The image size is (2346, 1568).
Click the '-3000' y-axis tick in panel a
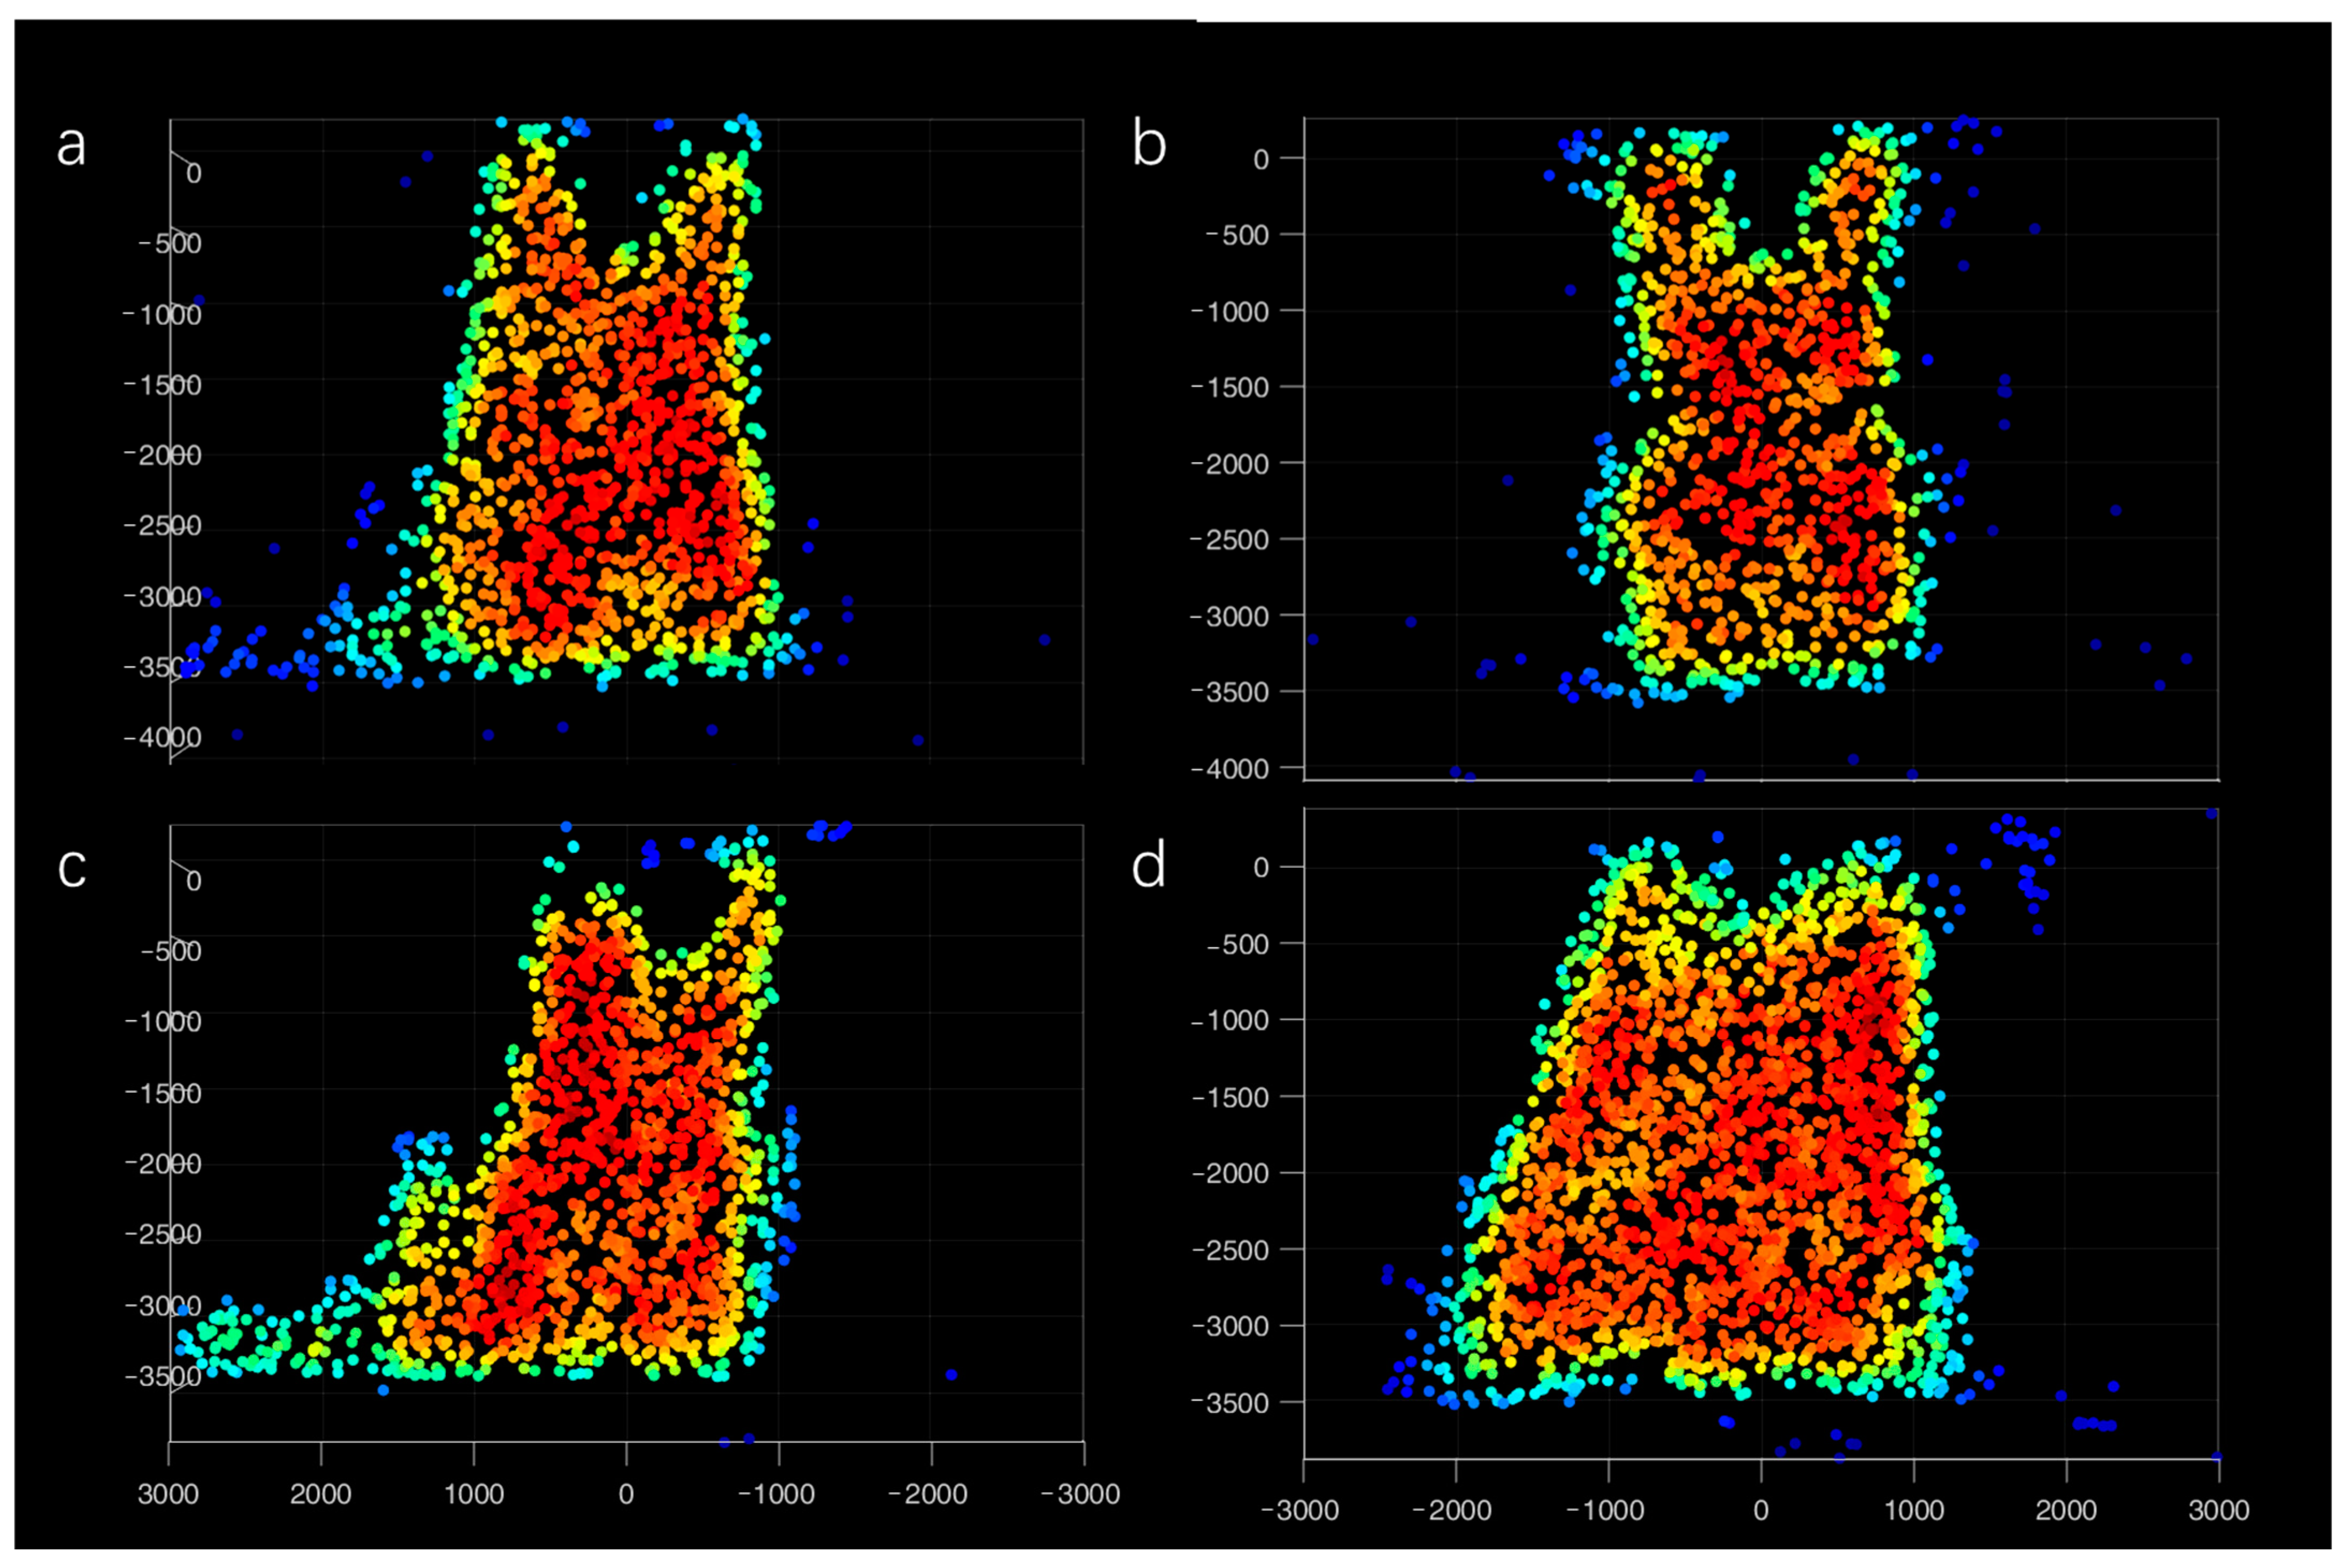162,597
